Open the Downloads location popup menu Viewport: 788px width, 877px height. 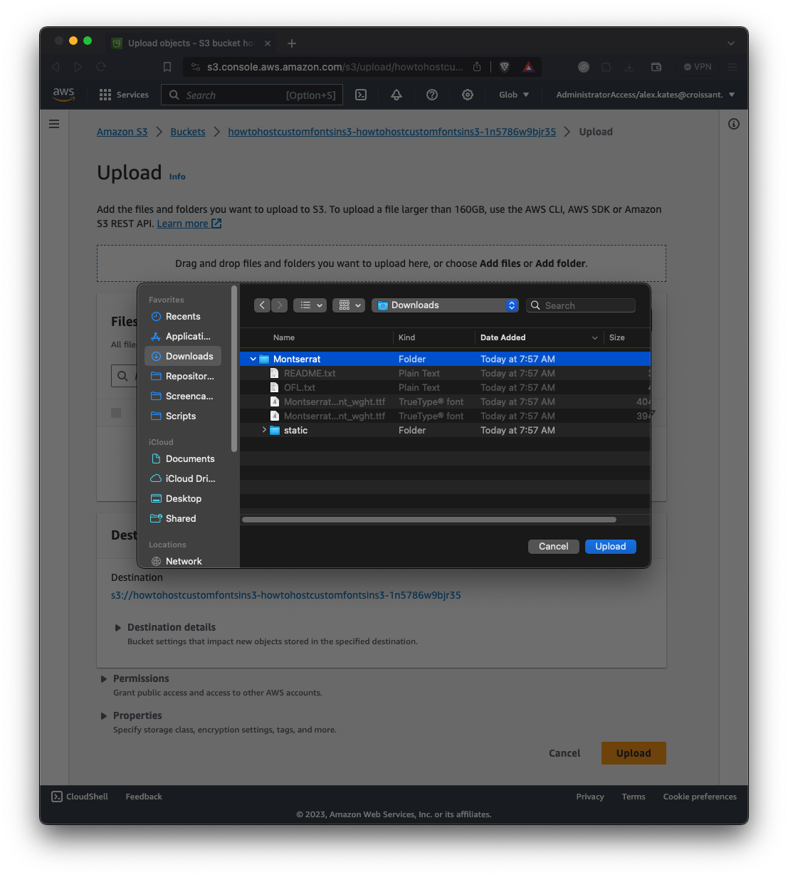coord(445,305)
